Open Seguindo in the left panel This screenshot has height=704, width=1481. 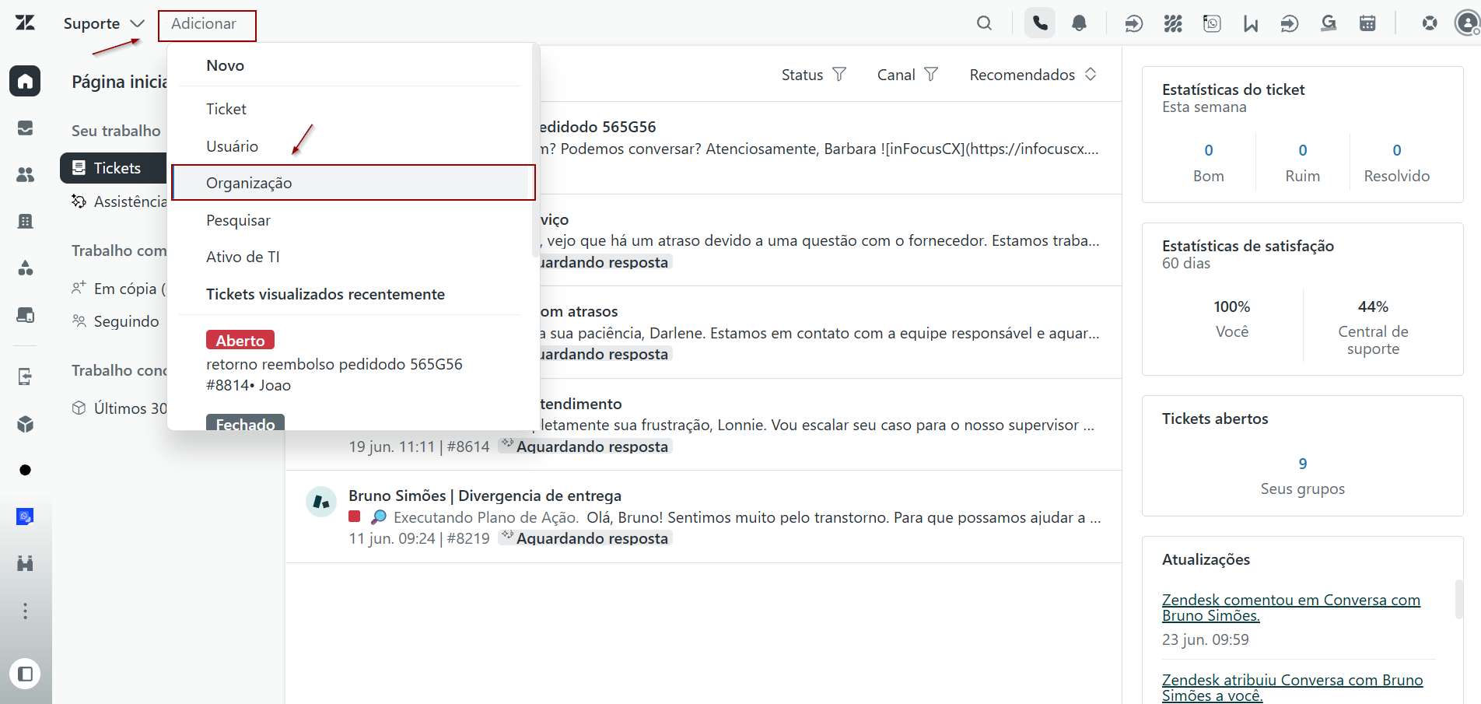coord(115,321)
